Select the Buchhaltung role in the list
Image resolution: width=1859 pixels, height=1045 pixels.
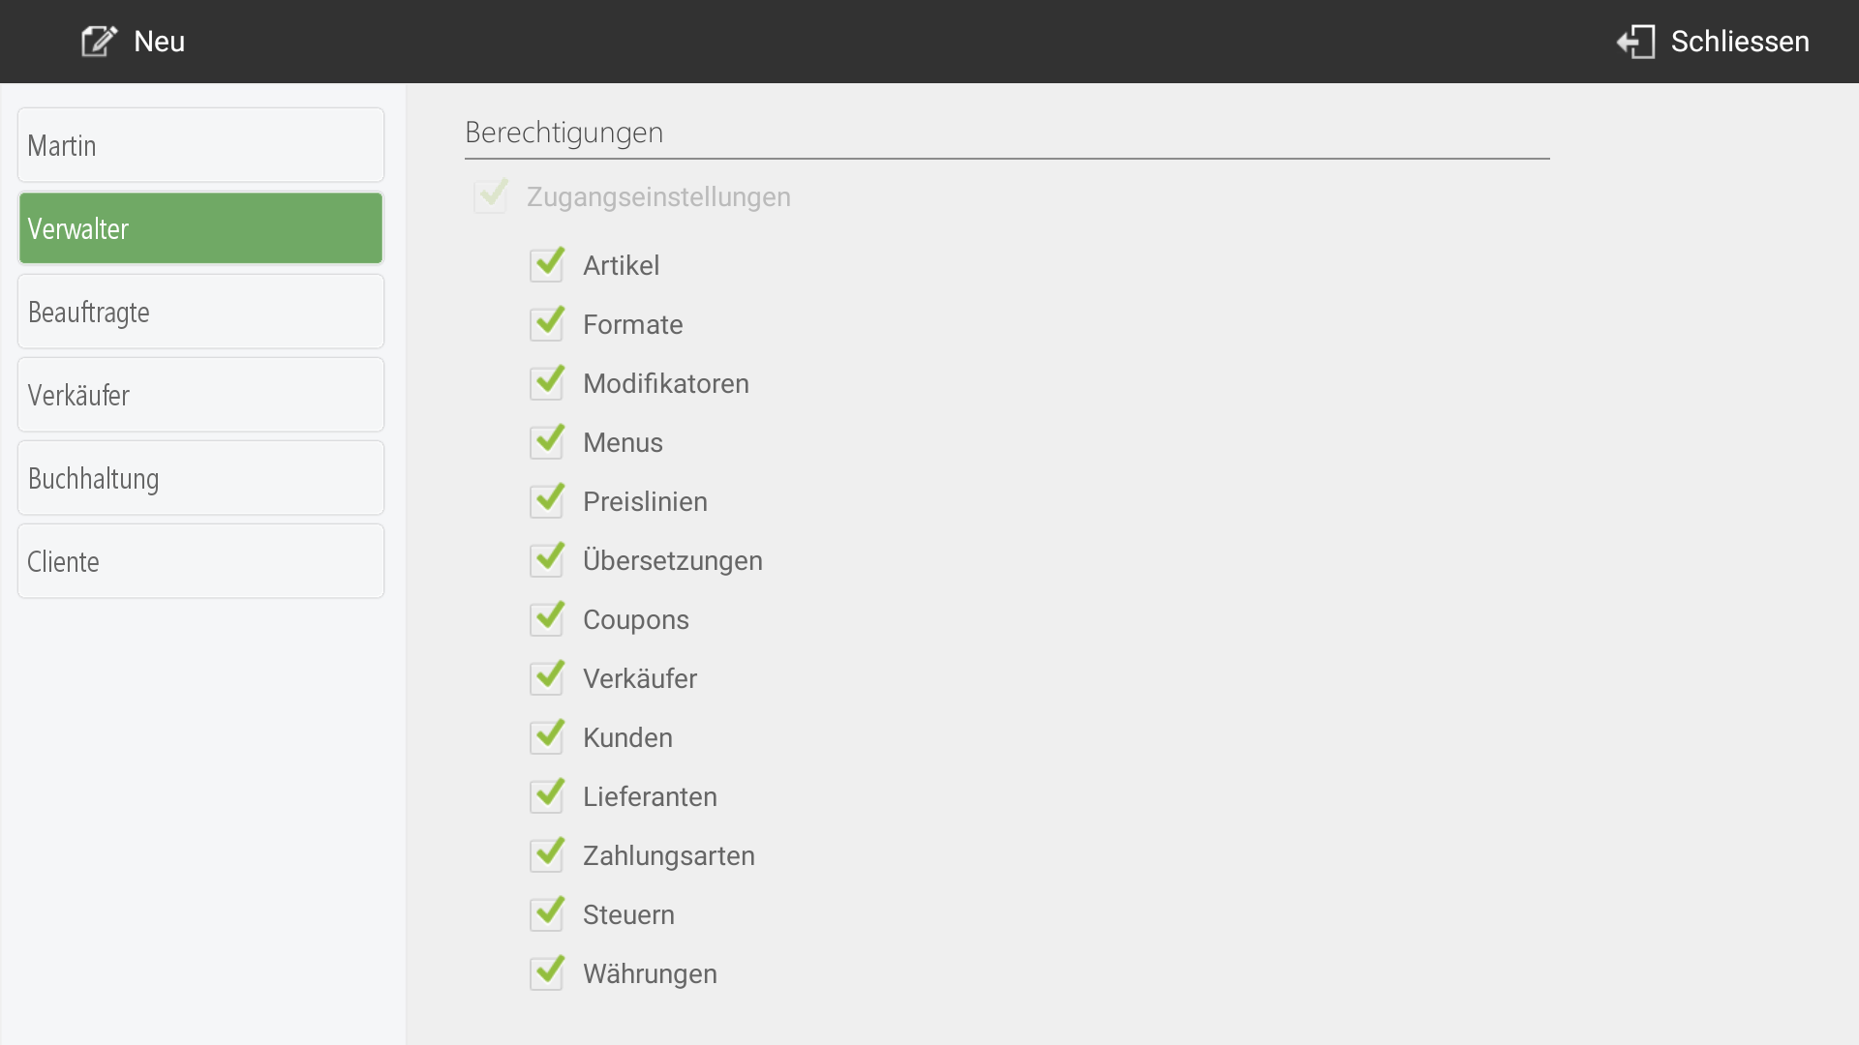tap(200, 478)
